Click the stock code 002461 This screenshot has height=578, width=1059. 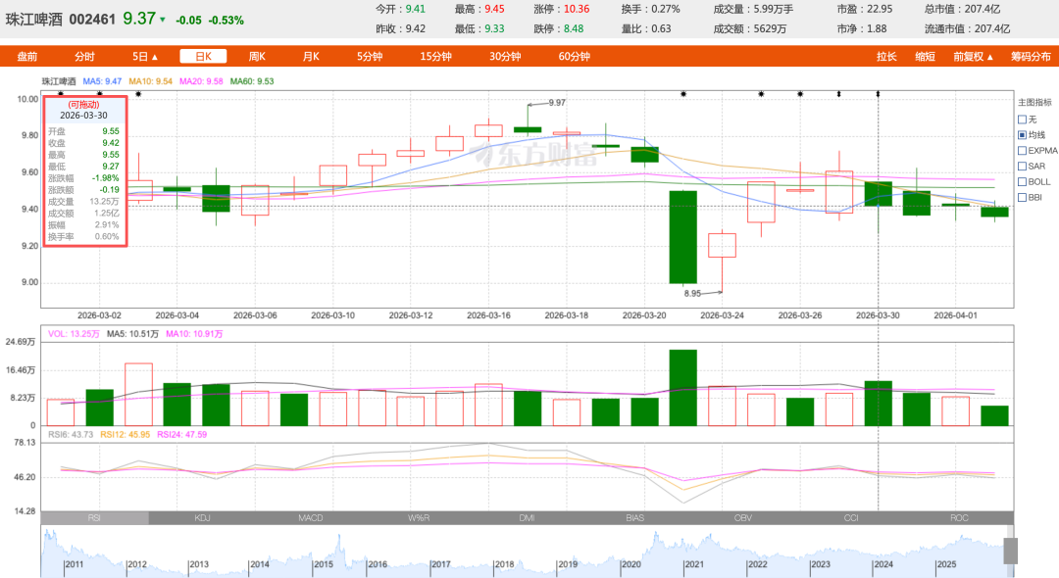point(92,20)
